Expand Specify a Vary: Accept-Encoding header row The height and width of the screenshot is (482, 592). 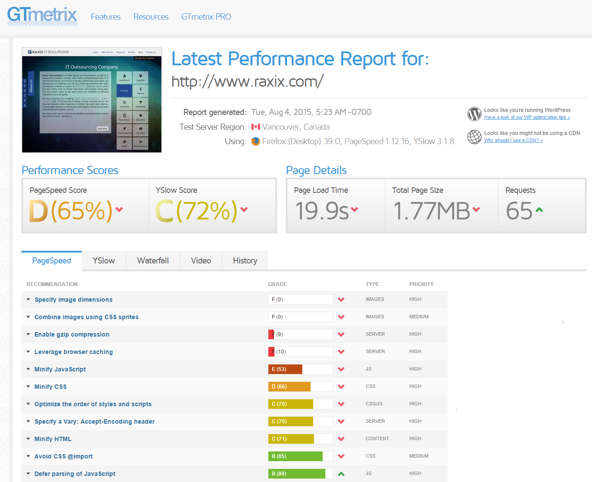coord(28,421)
